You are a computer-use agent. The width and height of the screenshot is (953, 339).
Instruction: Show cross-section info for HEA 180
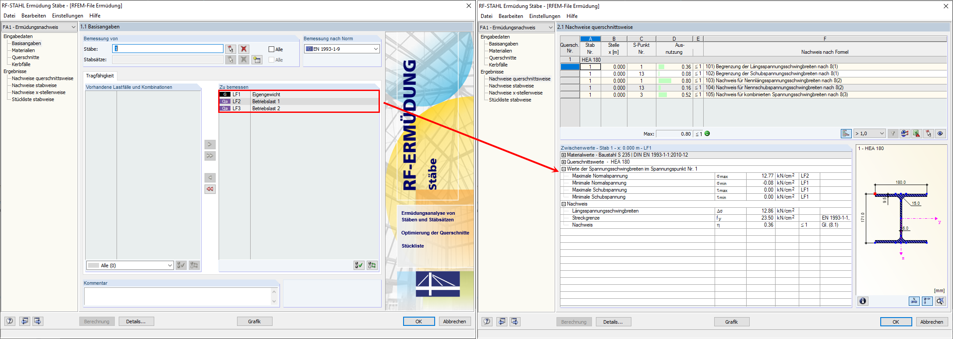click(863, 301)
